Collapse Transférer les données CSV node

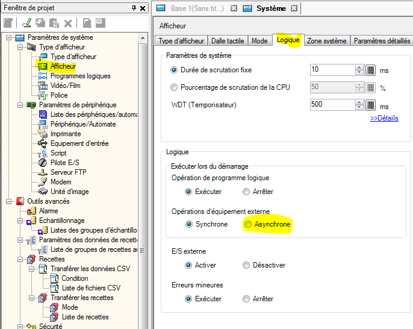(x=31, y=269)
